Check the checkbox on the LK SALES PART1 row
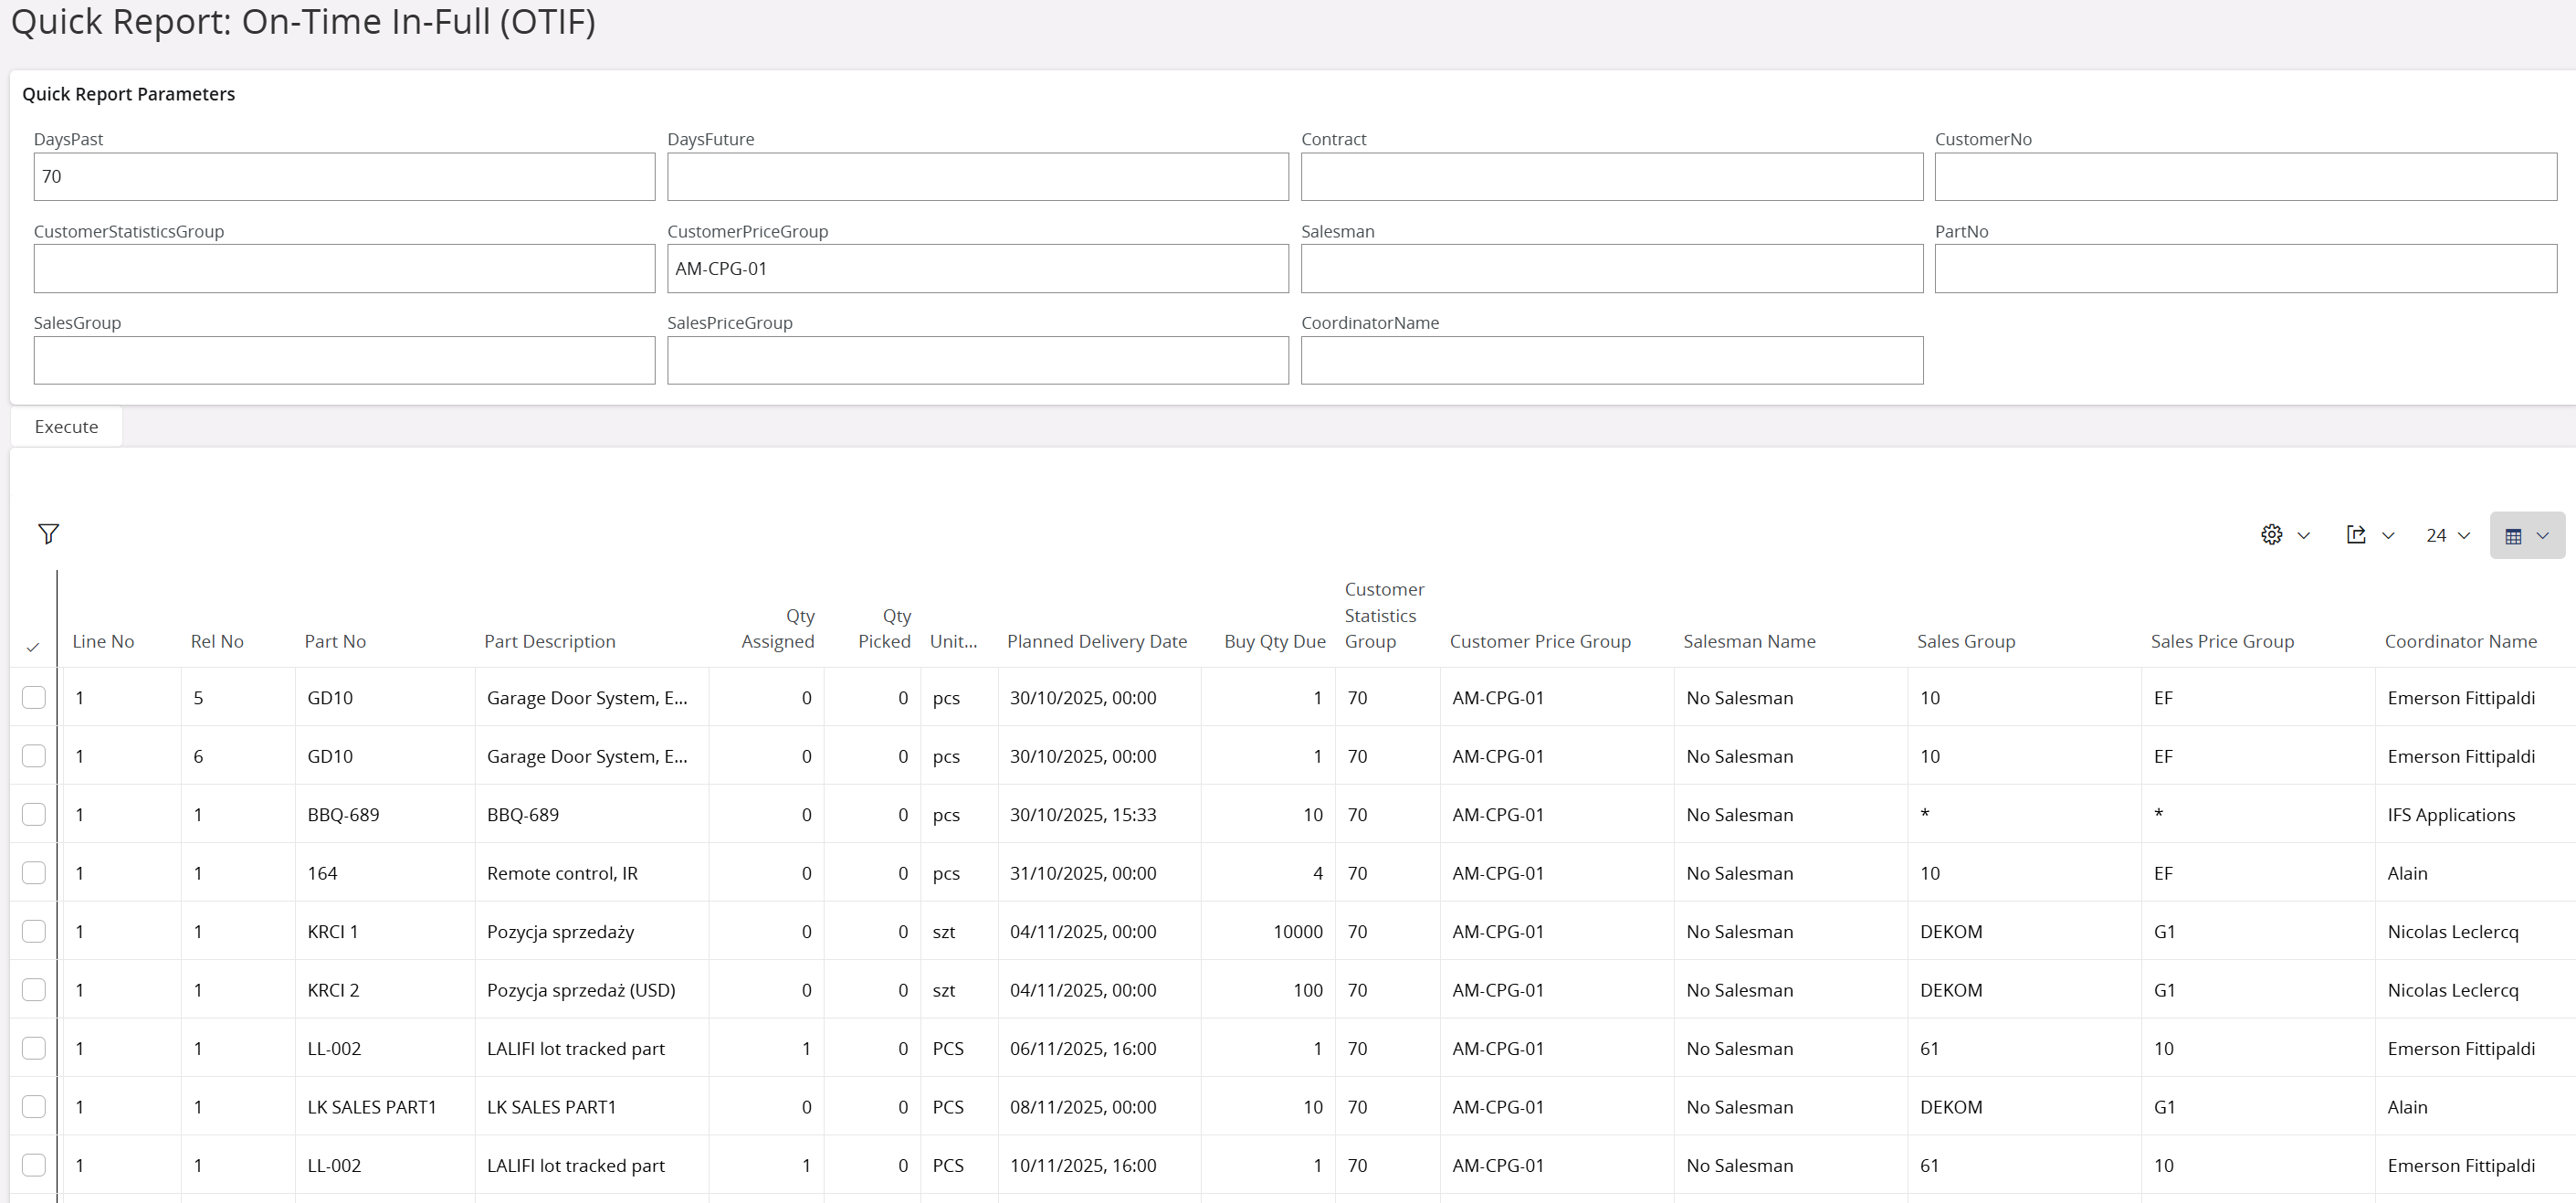Screen dimensions: 2576x1203 click(x=33, y=1106)
